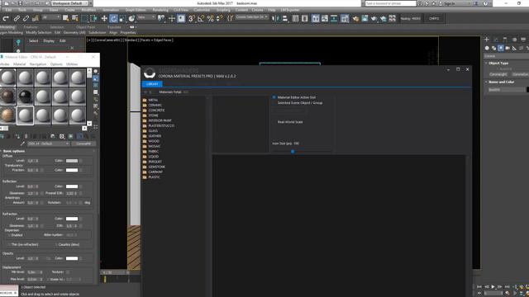Tick Dispersion Enabled checkbox
Image resolution: width=529 pixels, height=297 pixels.
click(9, 235)
